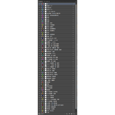115x115 pixels.
Task: Expand the その他道路：2m未満 layer
Action: [x=43, y=92]
